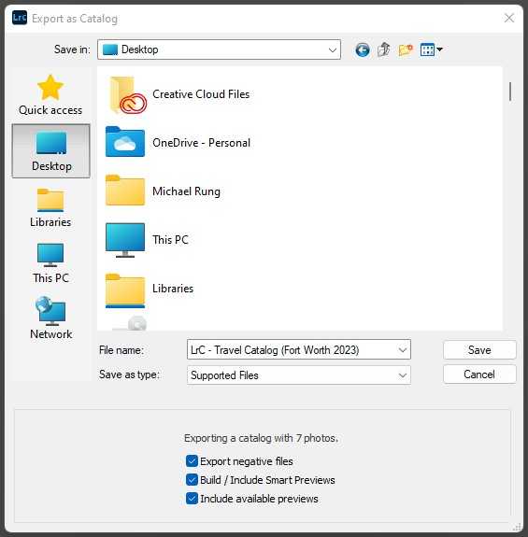Click the Cancel button
Screen dimensions: 528x537
pos(479,374)
